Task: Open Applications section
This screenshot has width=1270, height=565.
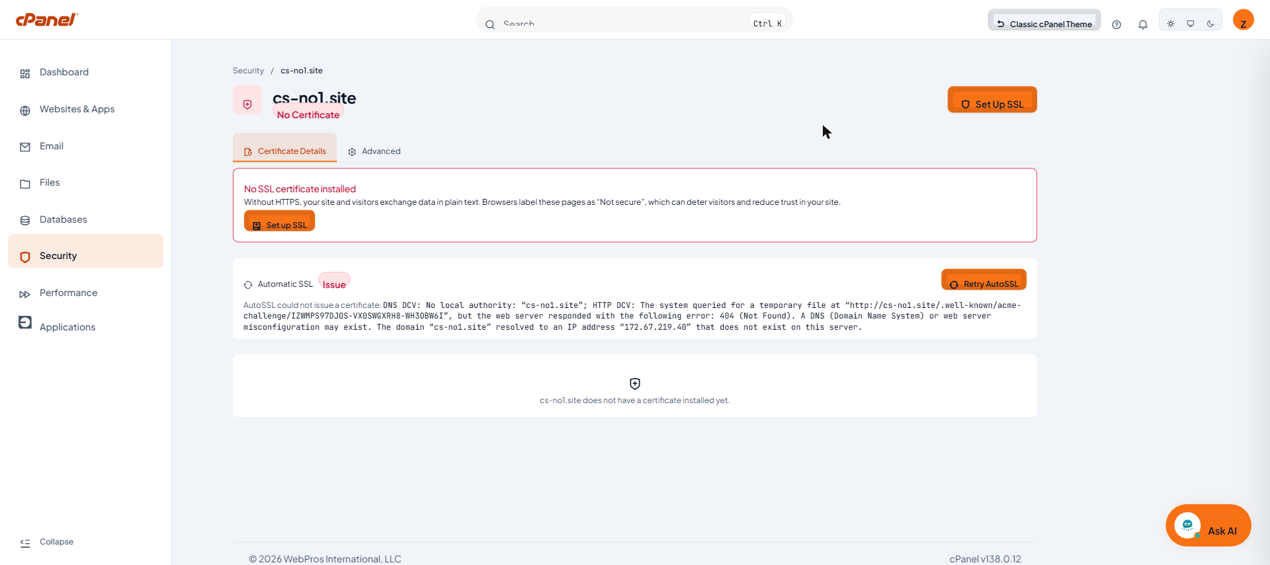Action: (x=85, y=326)
